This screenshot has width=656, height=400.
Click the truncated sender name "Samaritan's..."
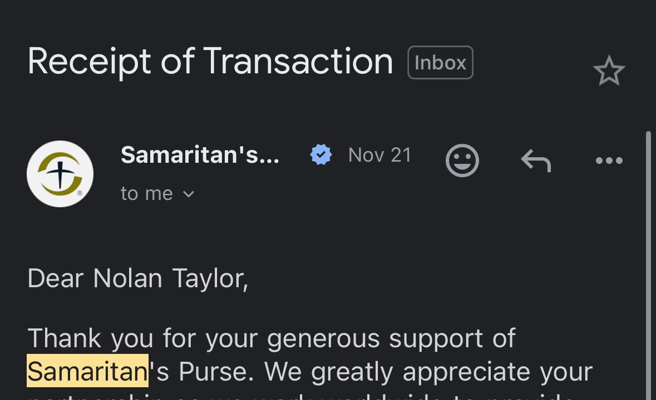click(x=200, y=155)
